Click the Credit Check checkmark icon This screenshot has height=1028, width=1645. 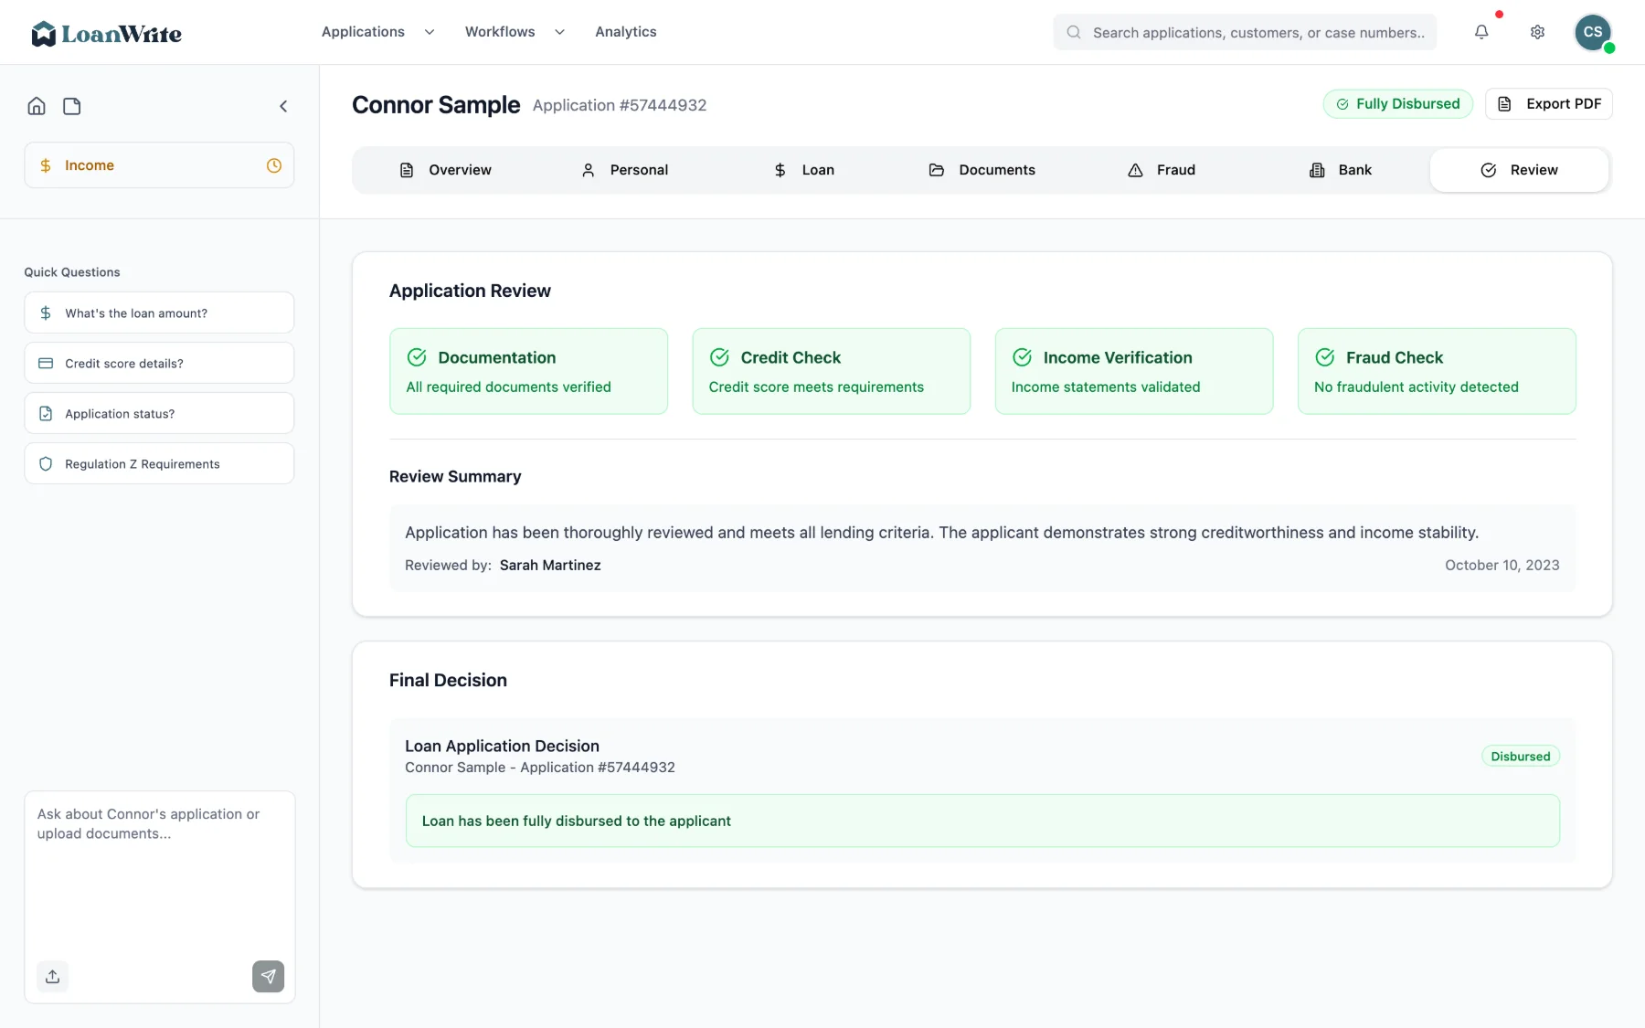(719, 357)
